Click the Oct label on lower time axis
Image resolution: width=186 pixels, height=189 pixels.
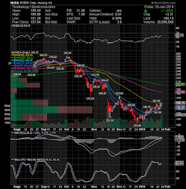(67, 187)
